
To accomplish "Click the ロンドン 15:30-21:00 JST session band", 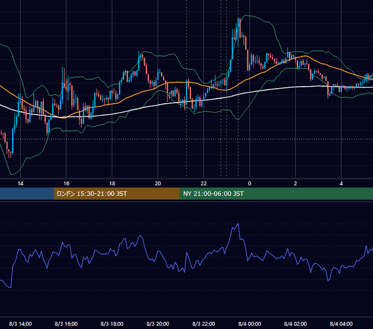I will click(116, 194).
